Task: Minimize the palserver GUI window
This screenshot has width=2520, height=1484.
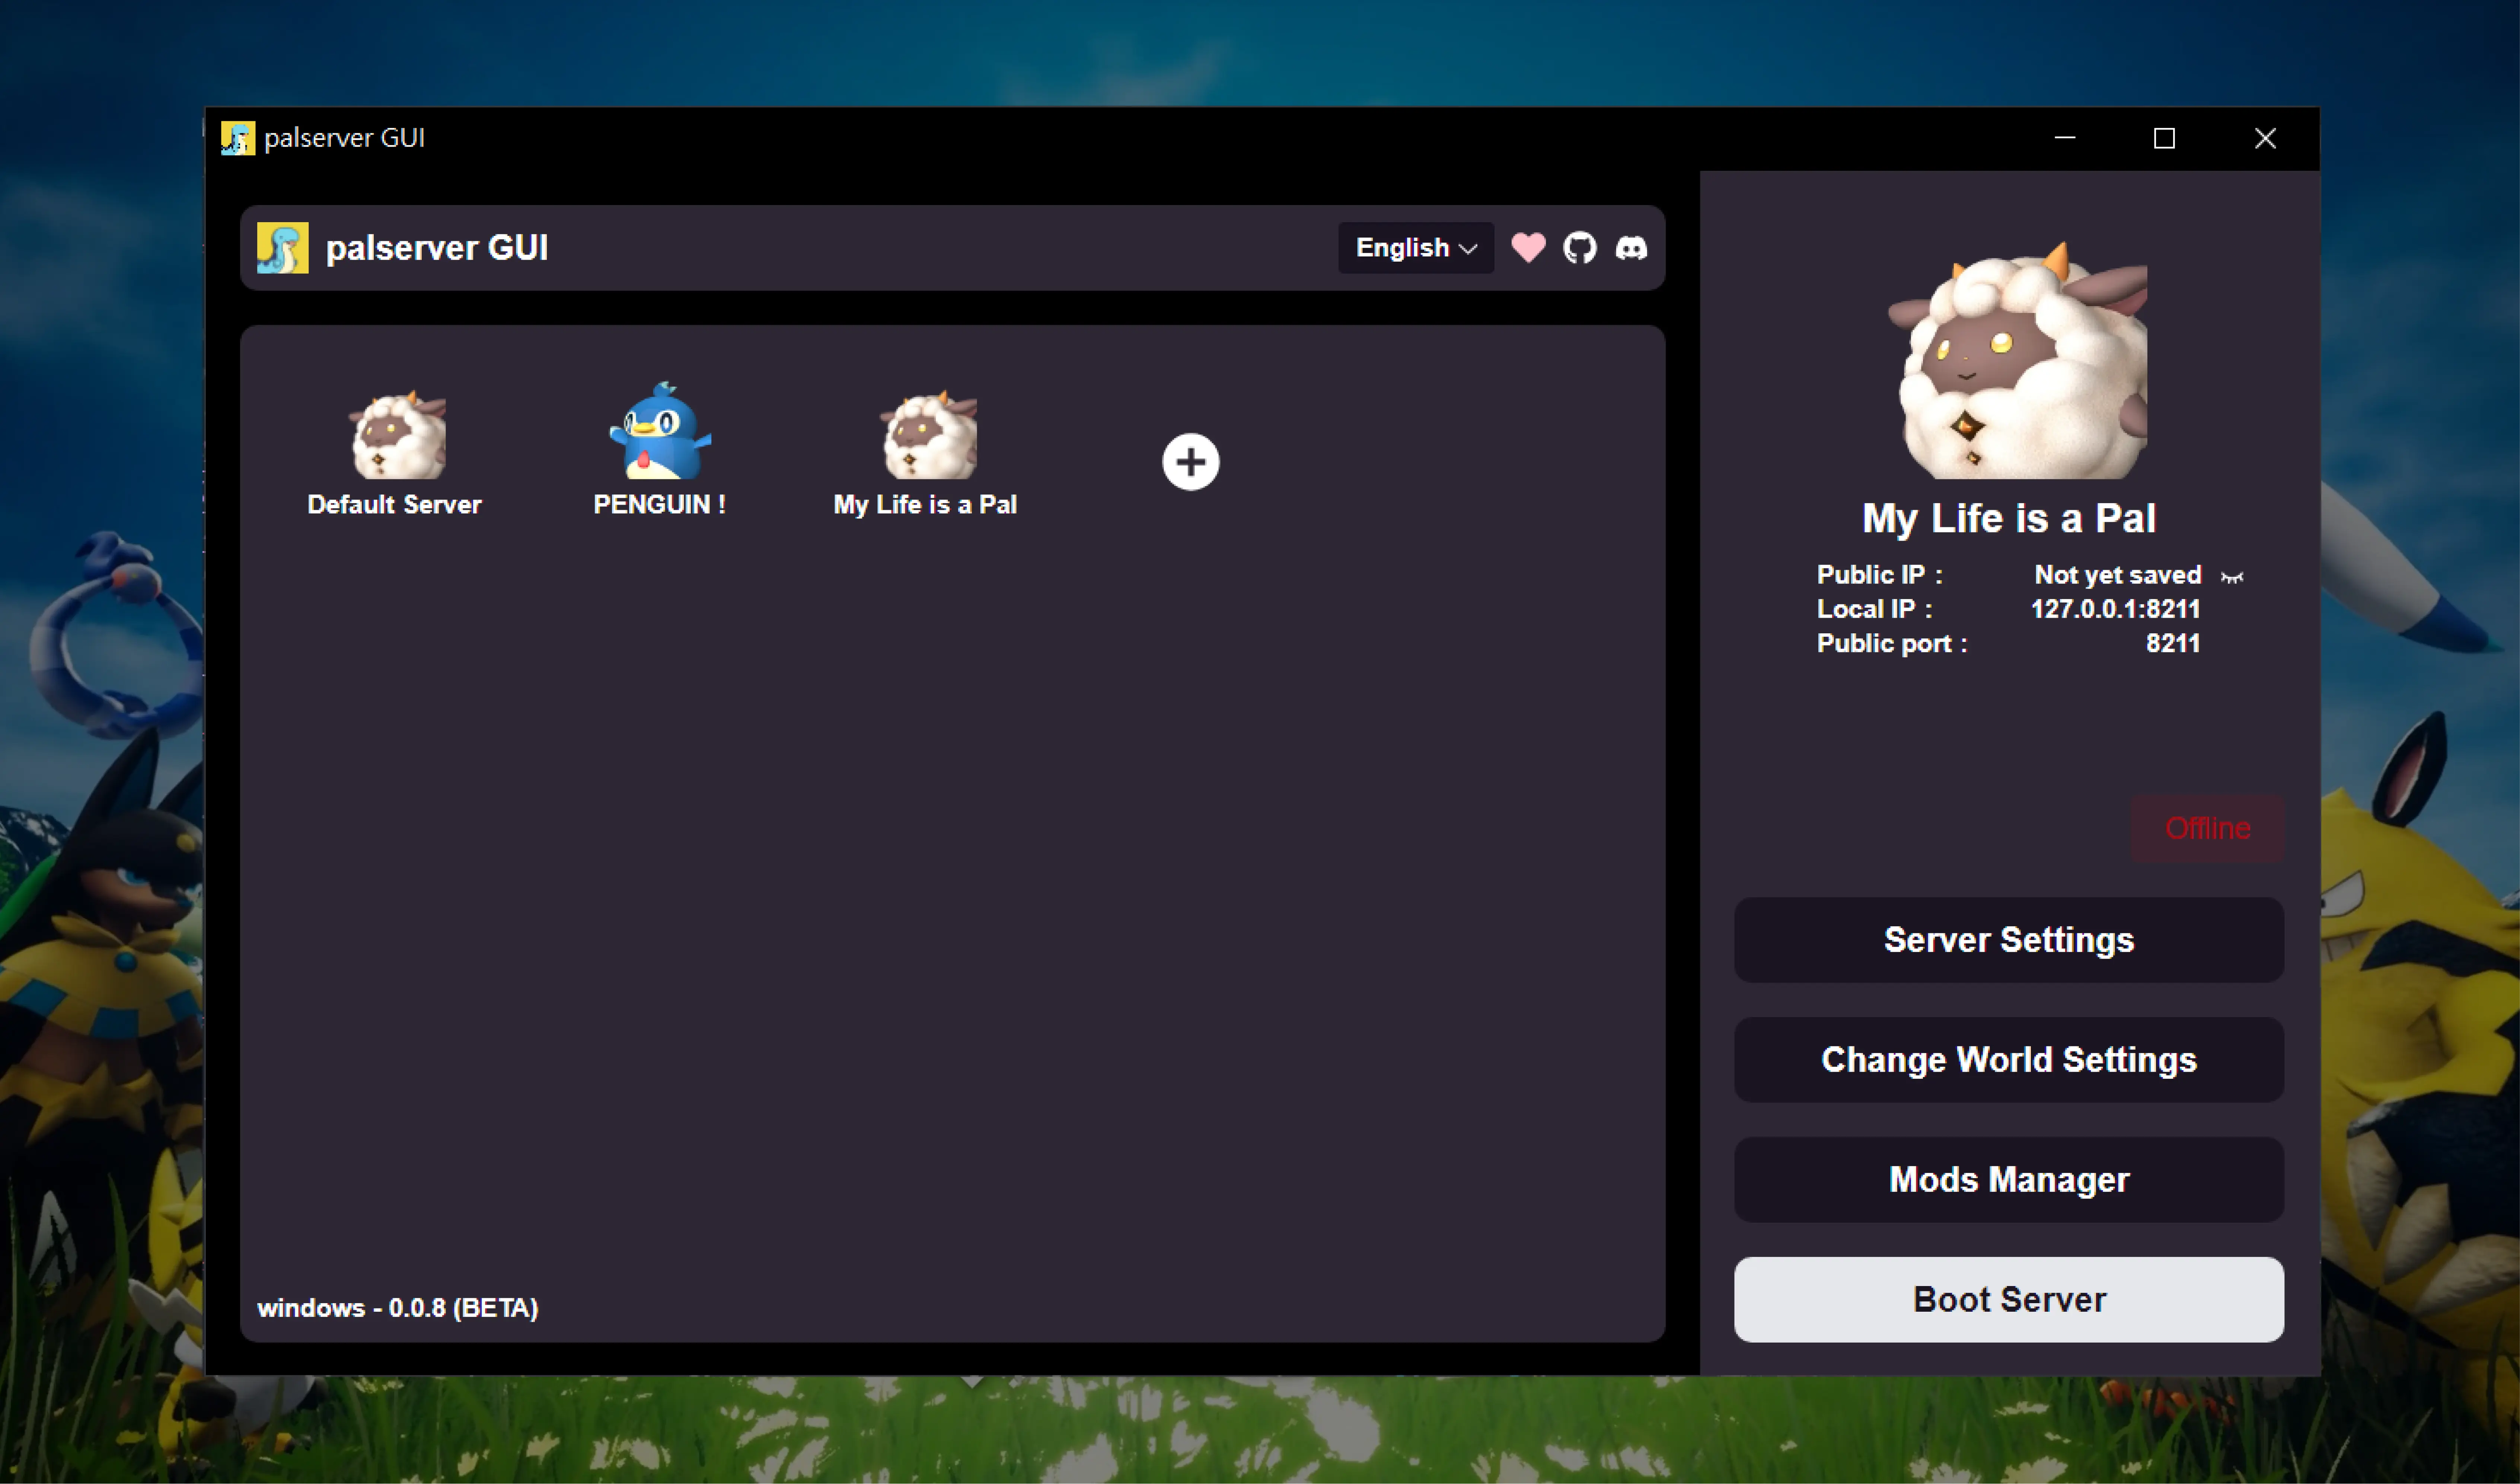Action: click(x=2065, y=138)
